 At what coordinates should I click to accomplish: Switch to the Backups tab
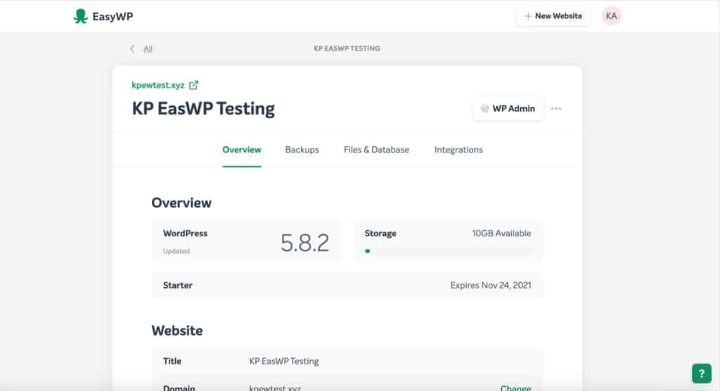(x=302, y=150)
